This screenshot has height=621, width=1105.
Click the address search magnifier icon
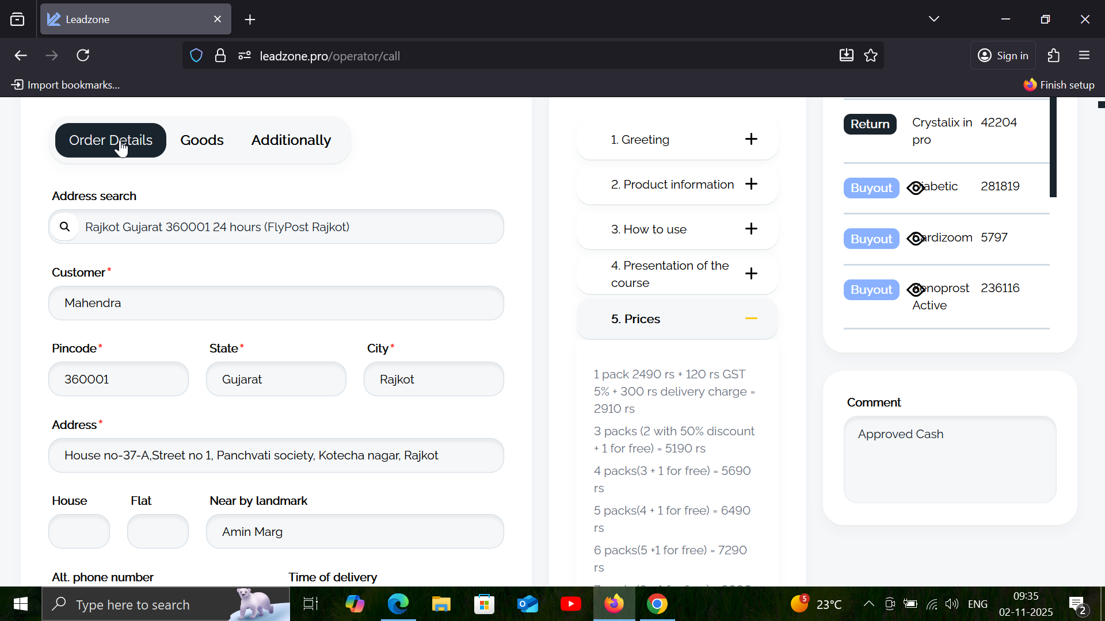coord(65,227)
